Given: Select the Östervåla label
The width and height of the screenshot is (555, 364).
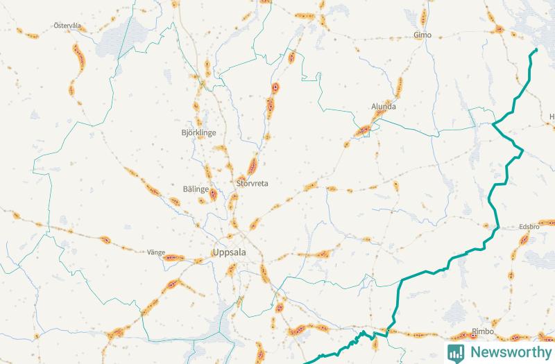Looking at the screenshot, I should click(x=67, y=26).
